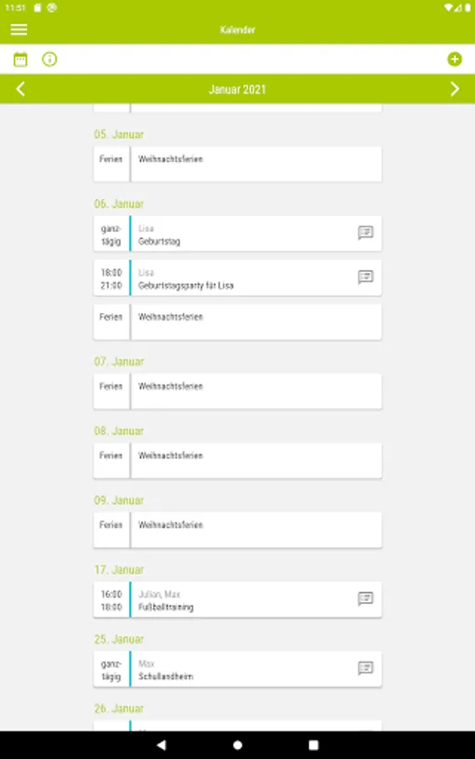Open Fußballtraining event for Julian, Max
This screenshot has width=475, height=759.
tap(237, 600)
